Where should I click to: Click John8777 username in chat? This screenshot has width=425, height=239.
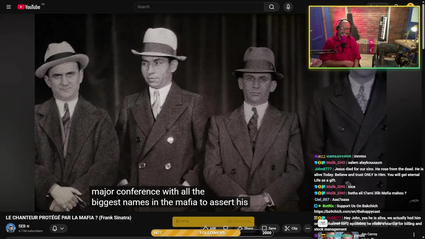pos(323,169)
